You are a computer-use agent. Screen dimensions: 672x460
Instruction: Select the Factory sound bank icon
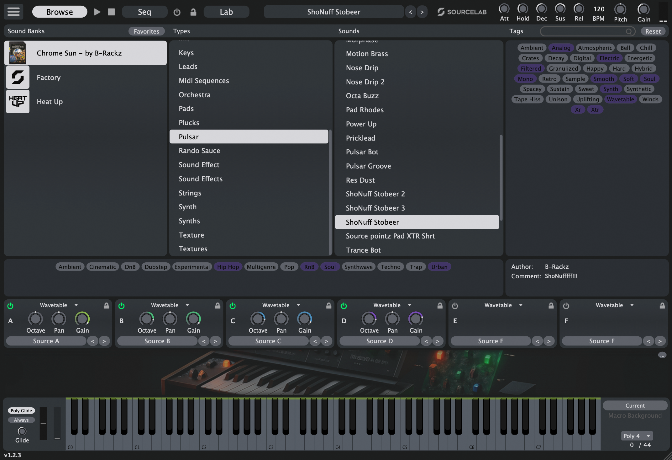tap(18, 77)
